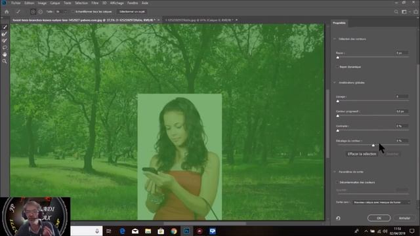This screenshot has height=236, width=420.
Task: Click the blue monitor app on taskbar
Action: point(213,231)
